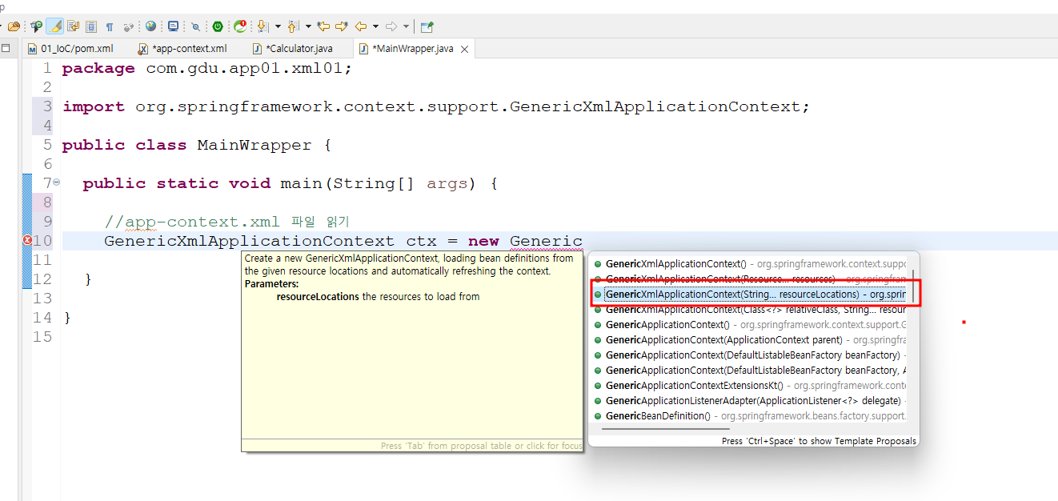Select GenericXmlApplicationContext() proposal
This screenshot has width=1058, height=501.
tap(751, 263)
